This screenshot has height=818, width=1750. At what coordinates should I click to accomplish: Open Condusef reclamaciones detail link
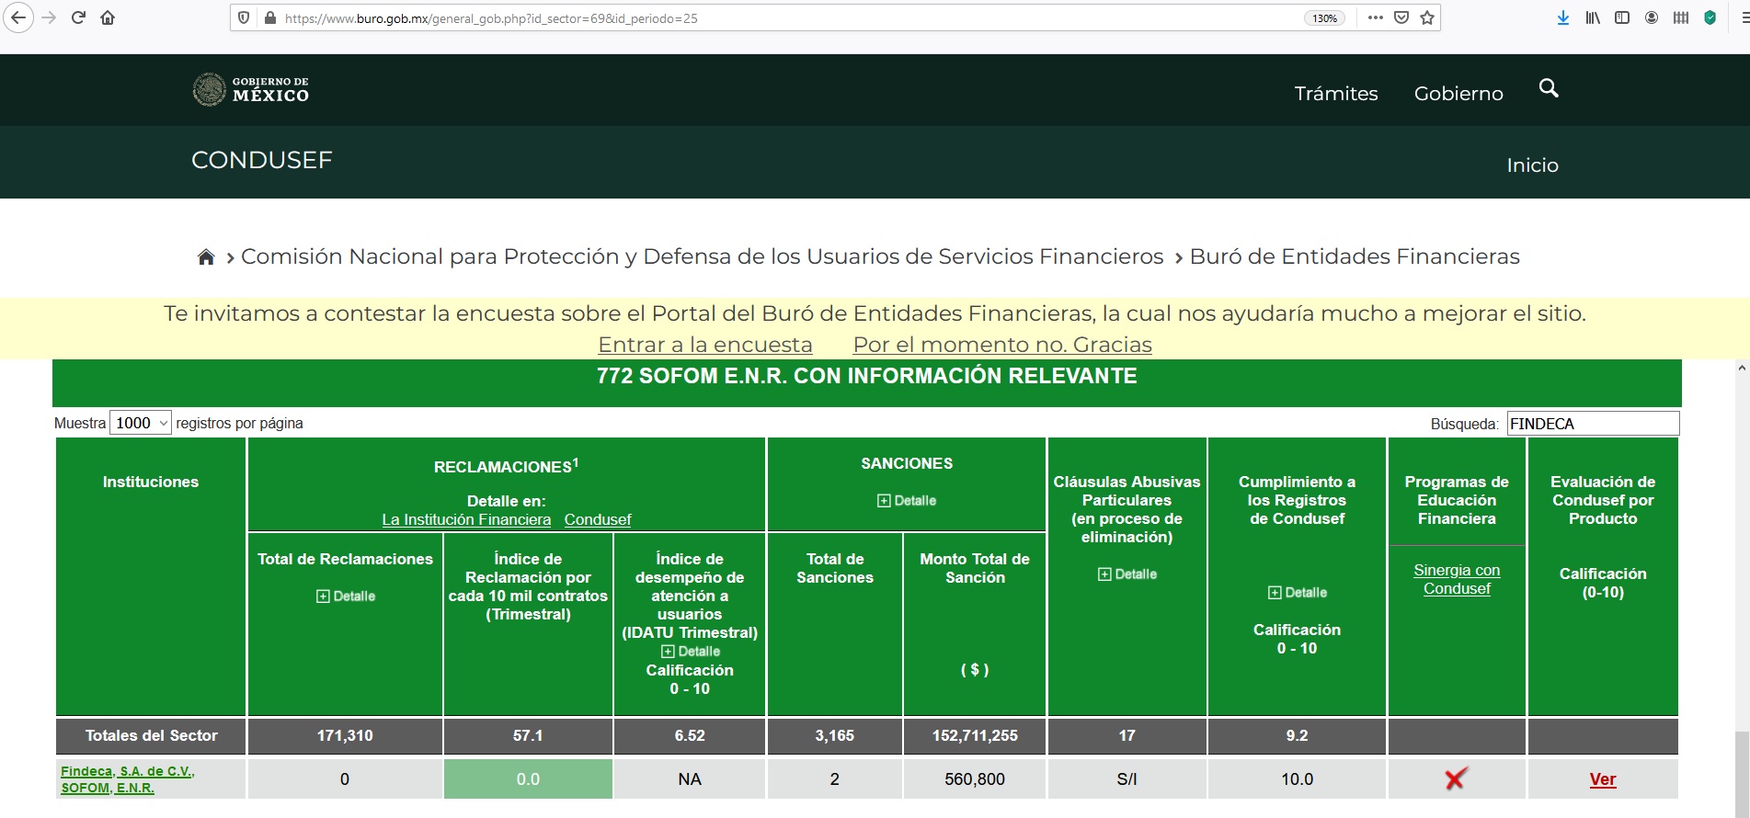coord(598,519)
